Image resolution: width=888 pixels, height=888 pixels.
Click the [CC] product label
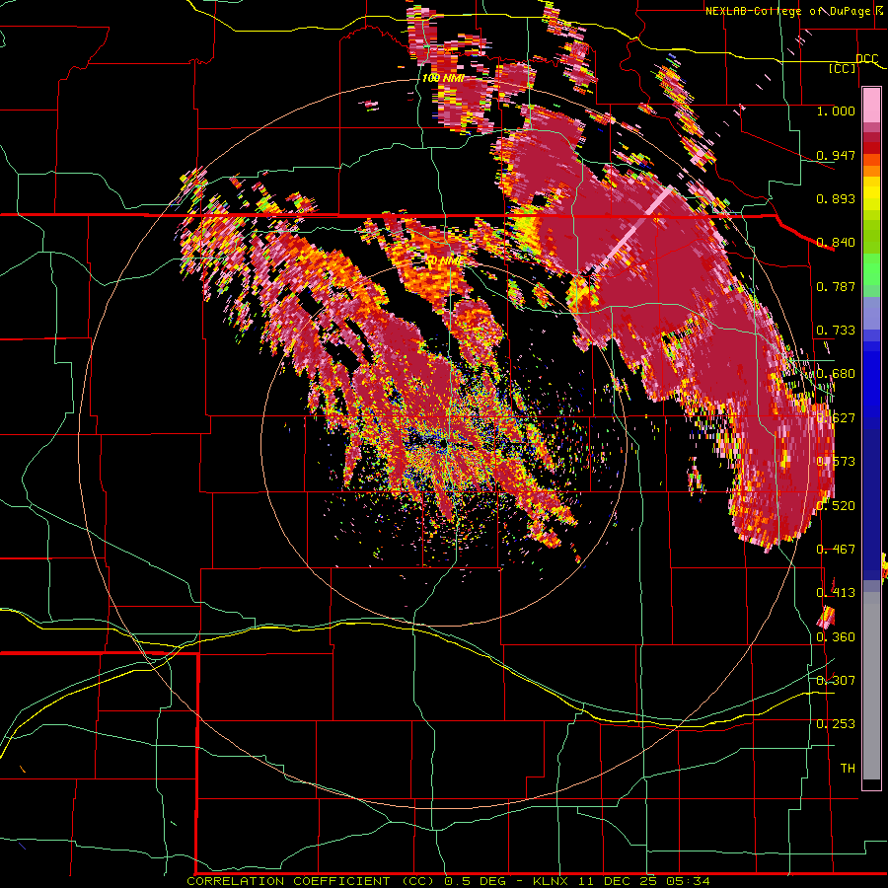[x=843, y=68]
